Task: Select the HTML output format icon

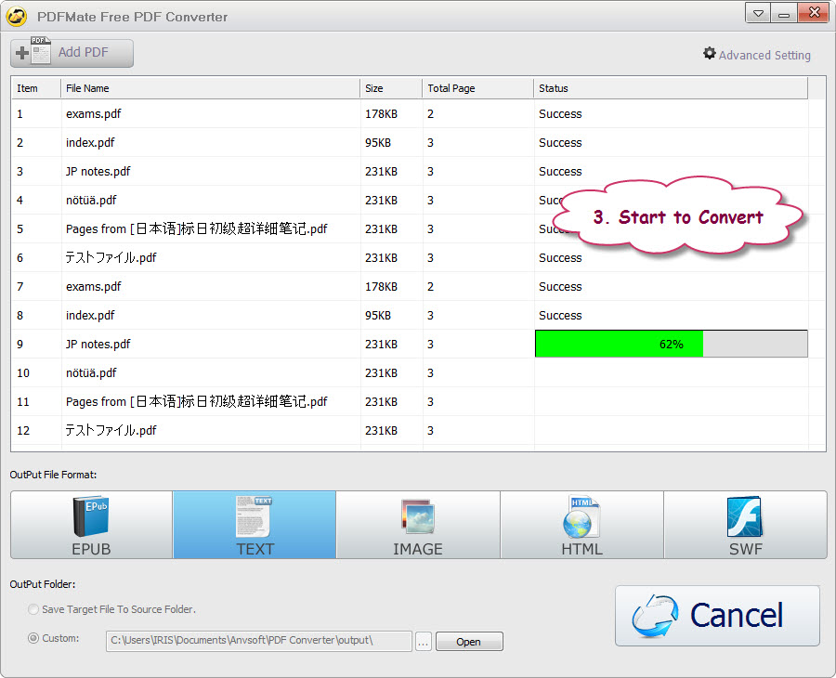Action: [581, 525]
